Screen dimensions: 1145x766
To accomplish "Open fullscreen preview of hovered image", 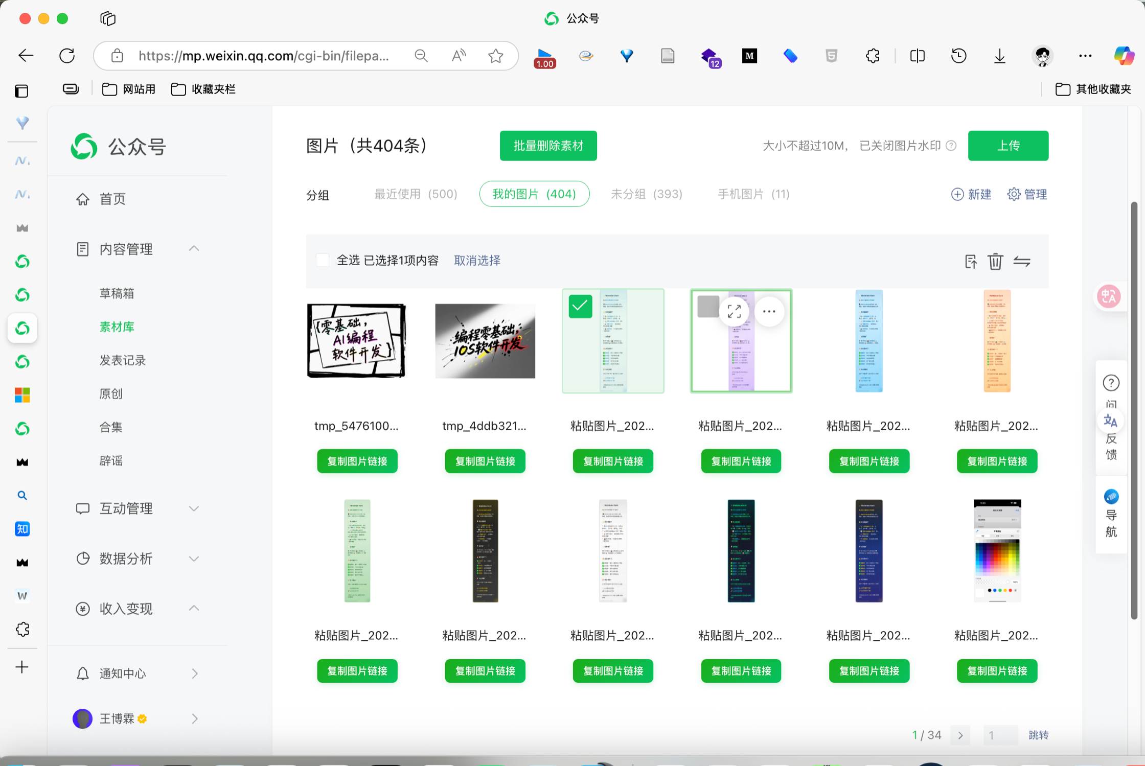I will [734, 311].
